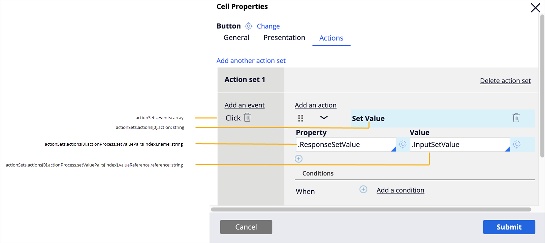Click the Change control type link

point(268,26)
